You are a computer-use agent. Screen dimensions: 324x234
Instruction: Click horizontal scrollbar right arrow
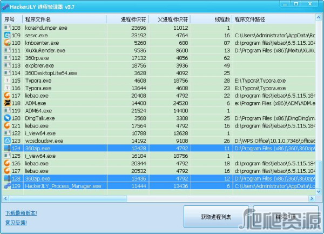tap(312, 198)
